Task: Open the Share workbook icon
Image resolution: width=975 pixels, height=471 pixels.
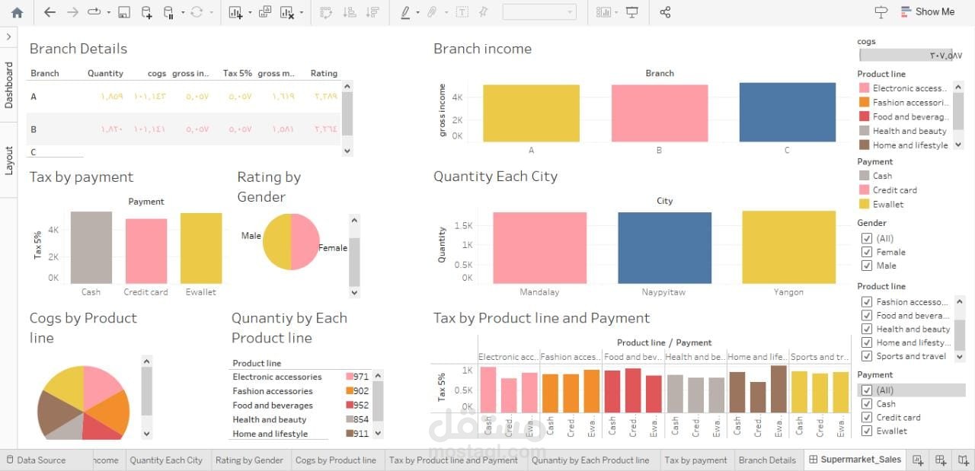Action: (x=665, y=11)
